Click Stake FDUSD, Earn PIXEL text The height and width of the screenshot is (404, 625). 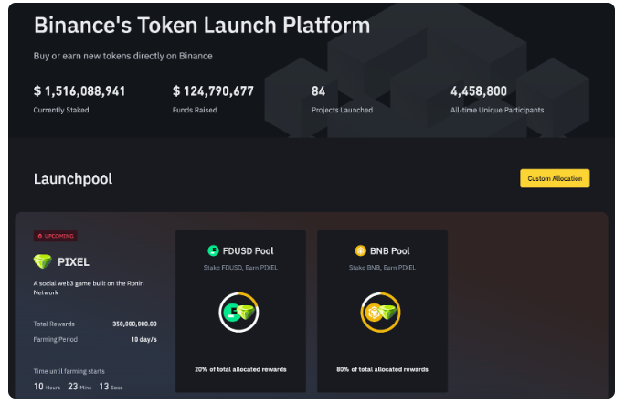[x=240, y=267]
